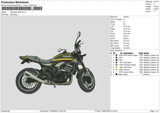Click the Up value 57.9 mm
160x113 pixels.
point(127,31)
